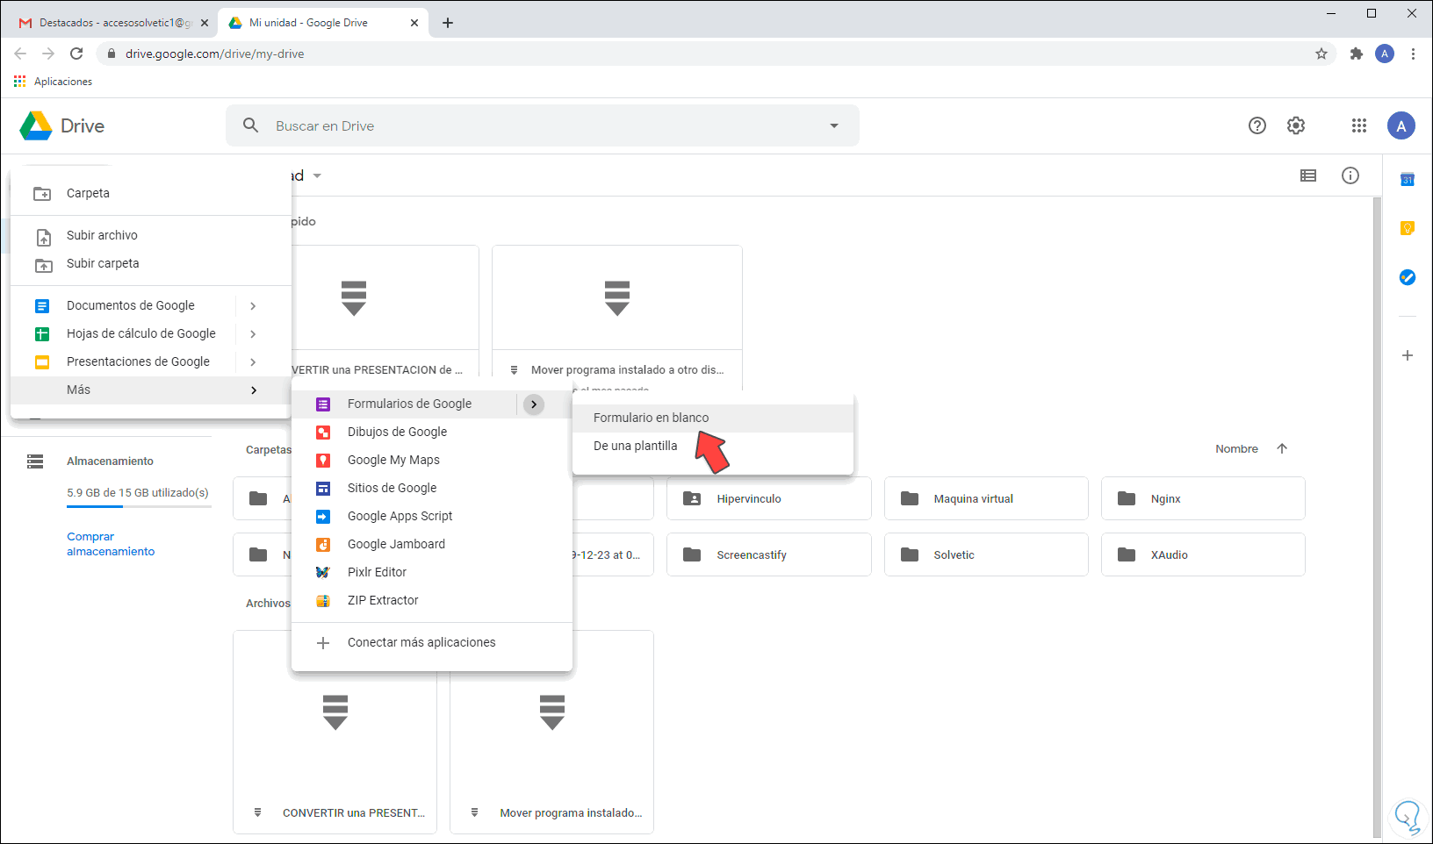
Task: Select Subir carpeta from the menu
Action: click(151, 263)
